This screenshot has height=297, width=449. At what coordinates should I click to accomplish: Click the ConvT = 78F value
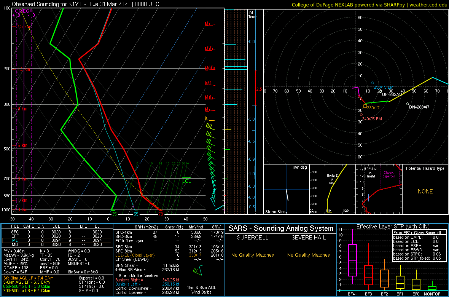(51, 259)
